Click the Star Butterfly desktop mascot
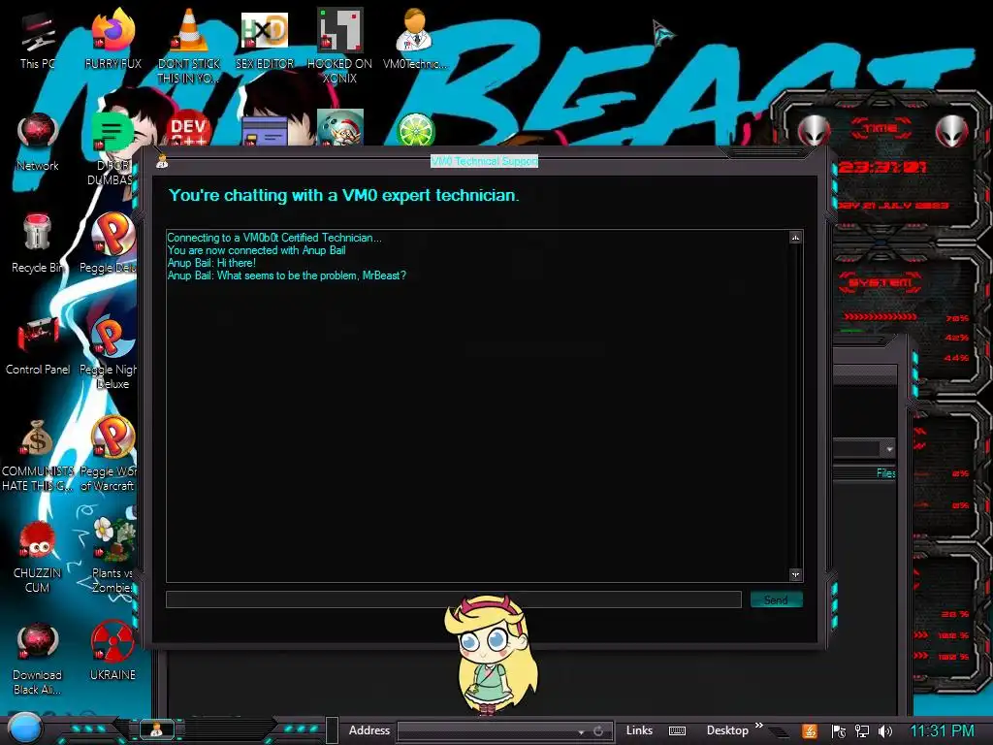The width and height of the screenshot is (993, 745). click(492, 653)
